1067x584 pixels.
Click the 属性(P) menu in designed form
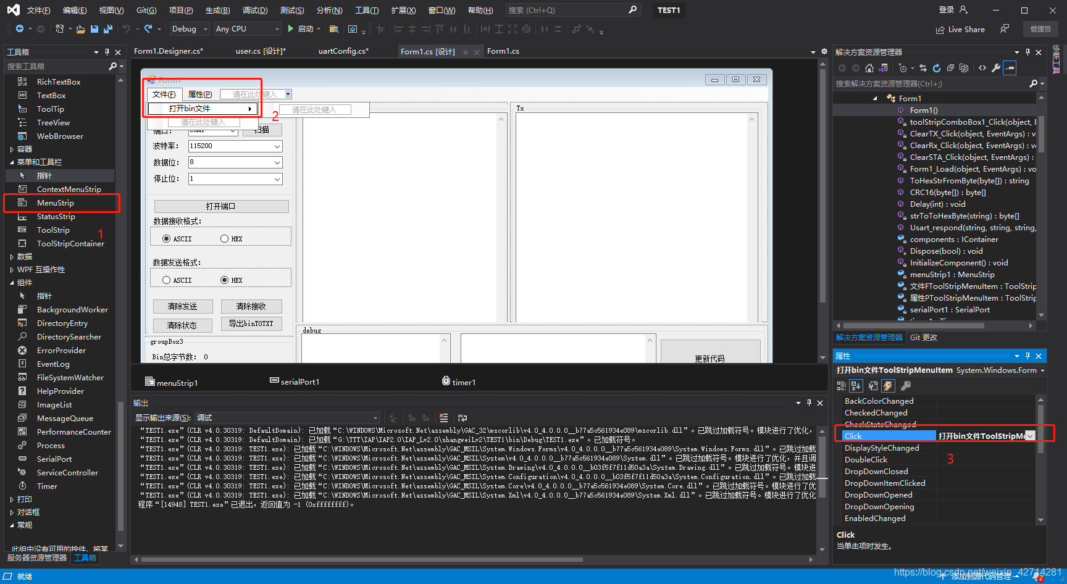200,94
